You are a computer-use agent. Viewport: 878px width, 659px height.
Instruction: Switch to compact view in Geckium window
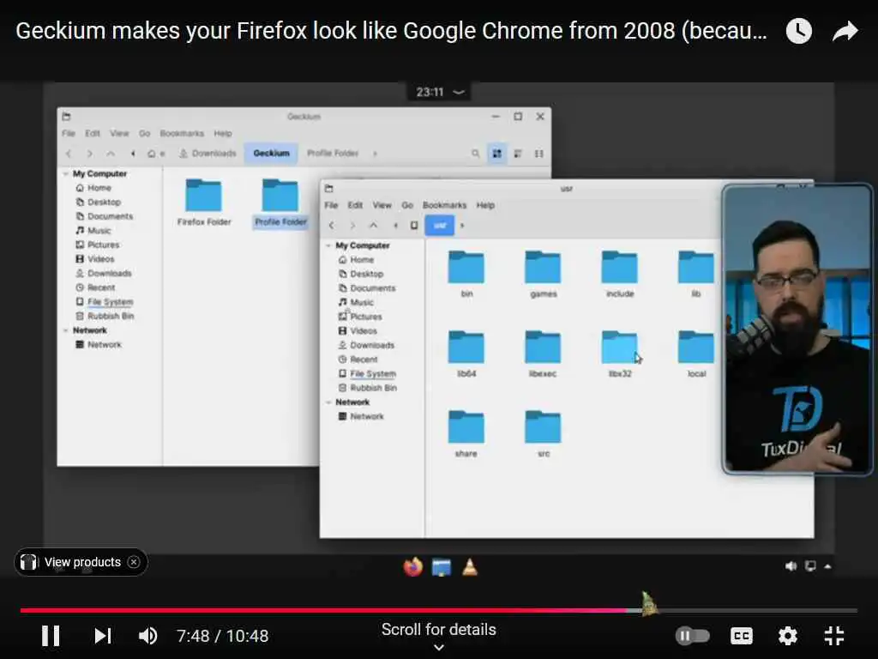538,153
